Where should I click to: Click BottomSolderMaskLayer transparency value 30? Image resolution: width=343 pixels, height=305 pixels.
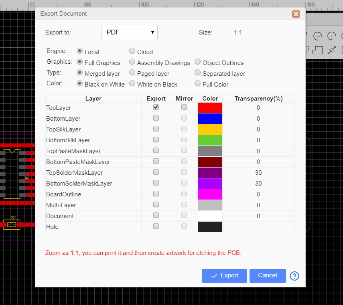pos(258,184)
